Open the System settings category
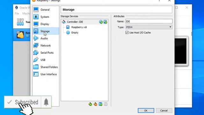This screenshot has width=204, height=115. (x=46, y=17)
